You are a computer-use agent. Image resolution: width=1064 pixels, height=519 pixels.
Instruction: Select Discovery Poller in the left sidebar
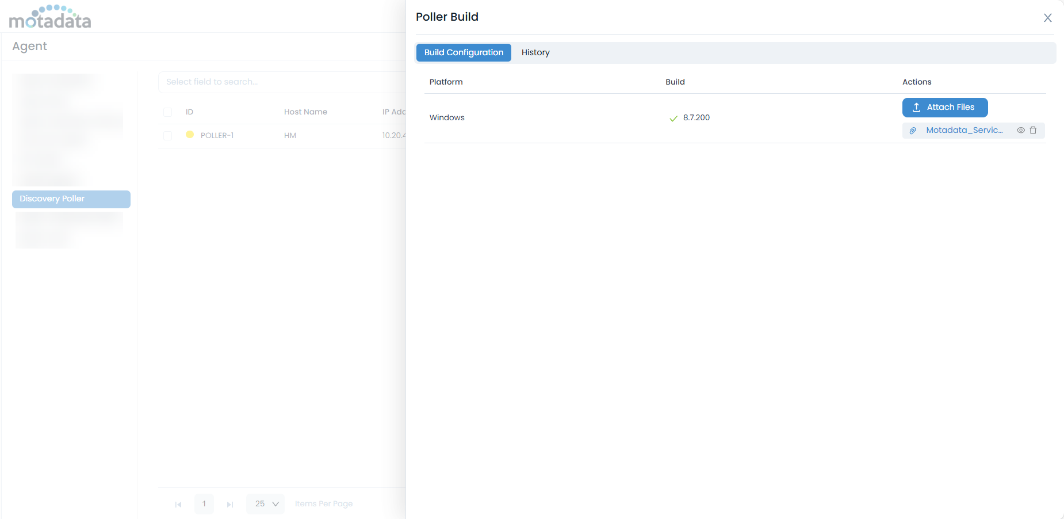(71, 199)
